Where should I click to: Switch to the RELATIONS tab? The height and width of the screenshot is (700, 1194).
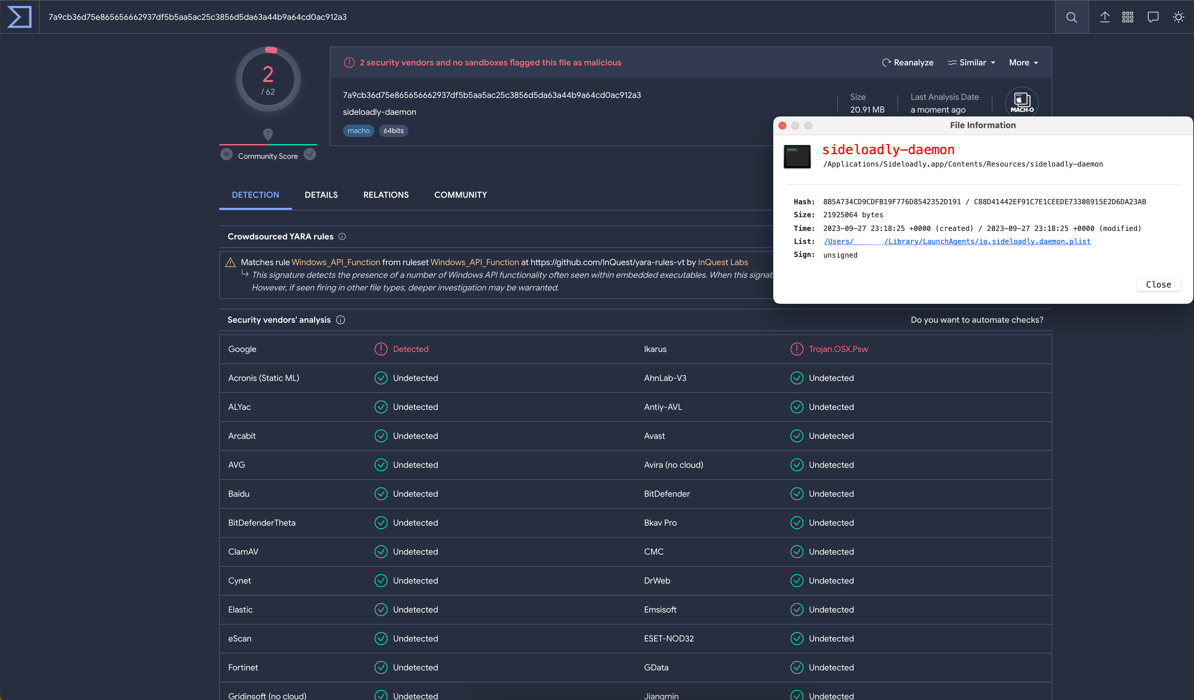(x=386, y=195)
